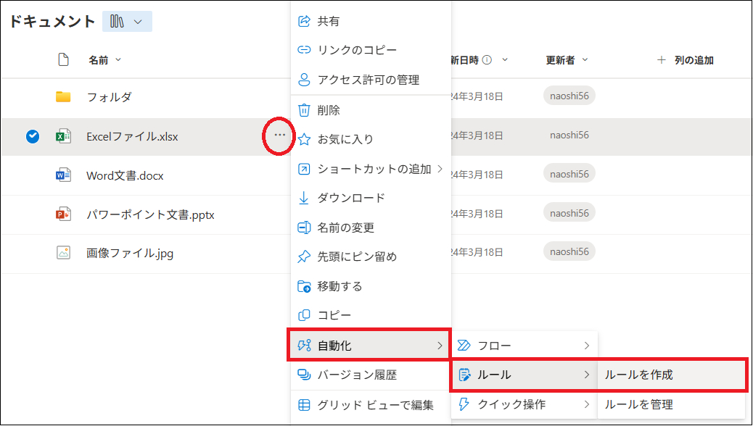Uncheck the Excelファイル.xlsx row selection
The height and width of the screenshot is (426, 753).
[33, 137]
